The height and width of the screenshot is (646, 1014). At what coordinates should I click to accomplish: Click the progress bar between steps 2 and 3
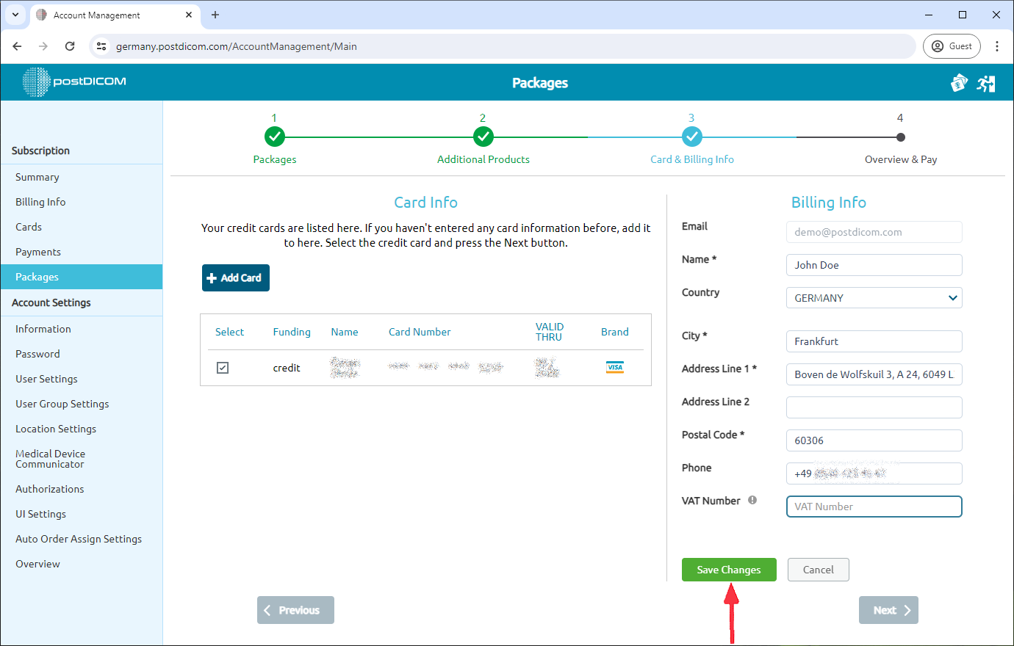point(588,136)
